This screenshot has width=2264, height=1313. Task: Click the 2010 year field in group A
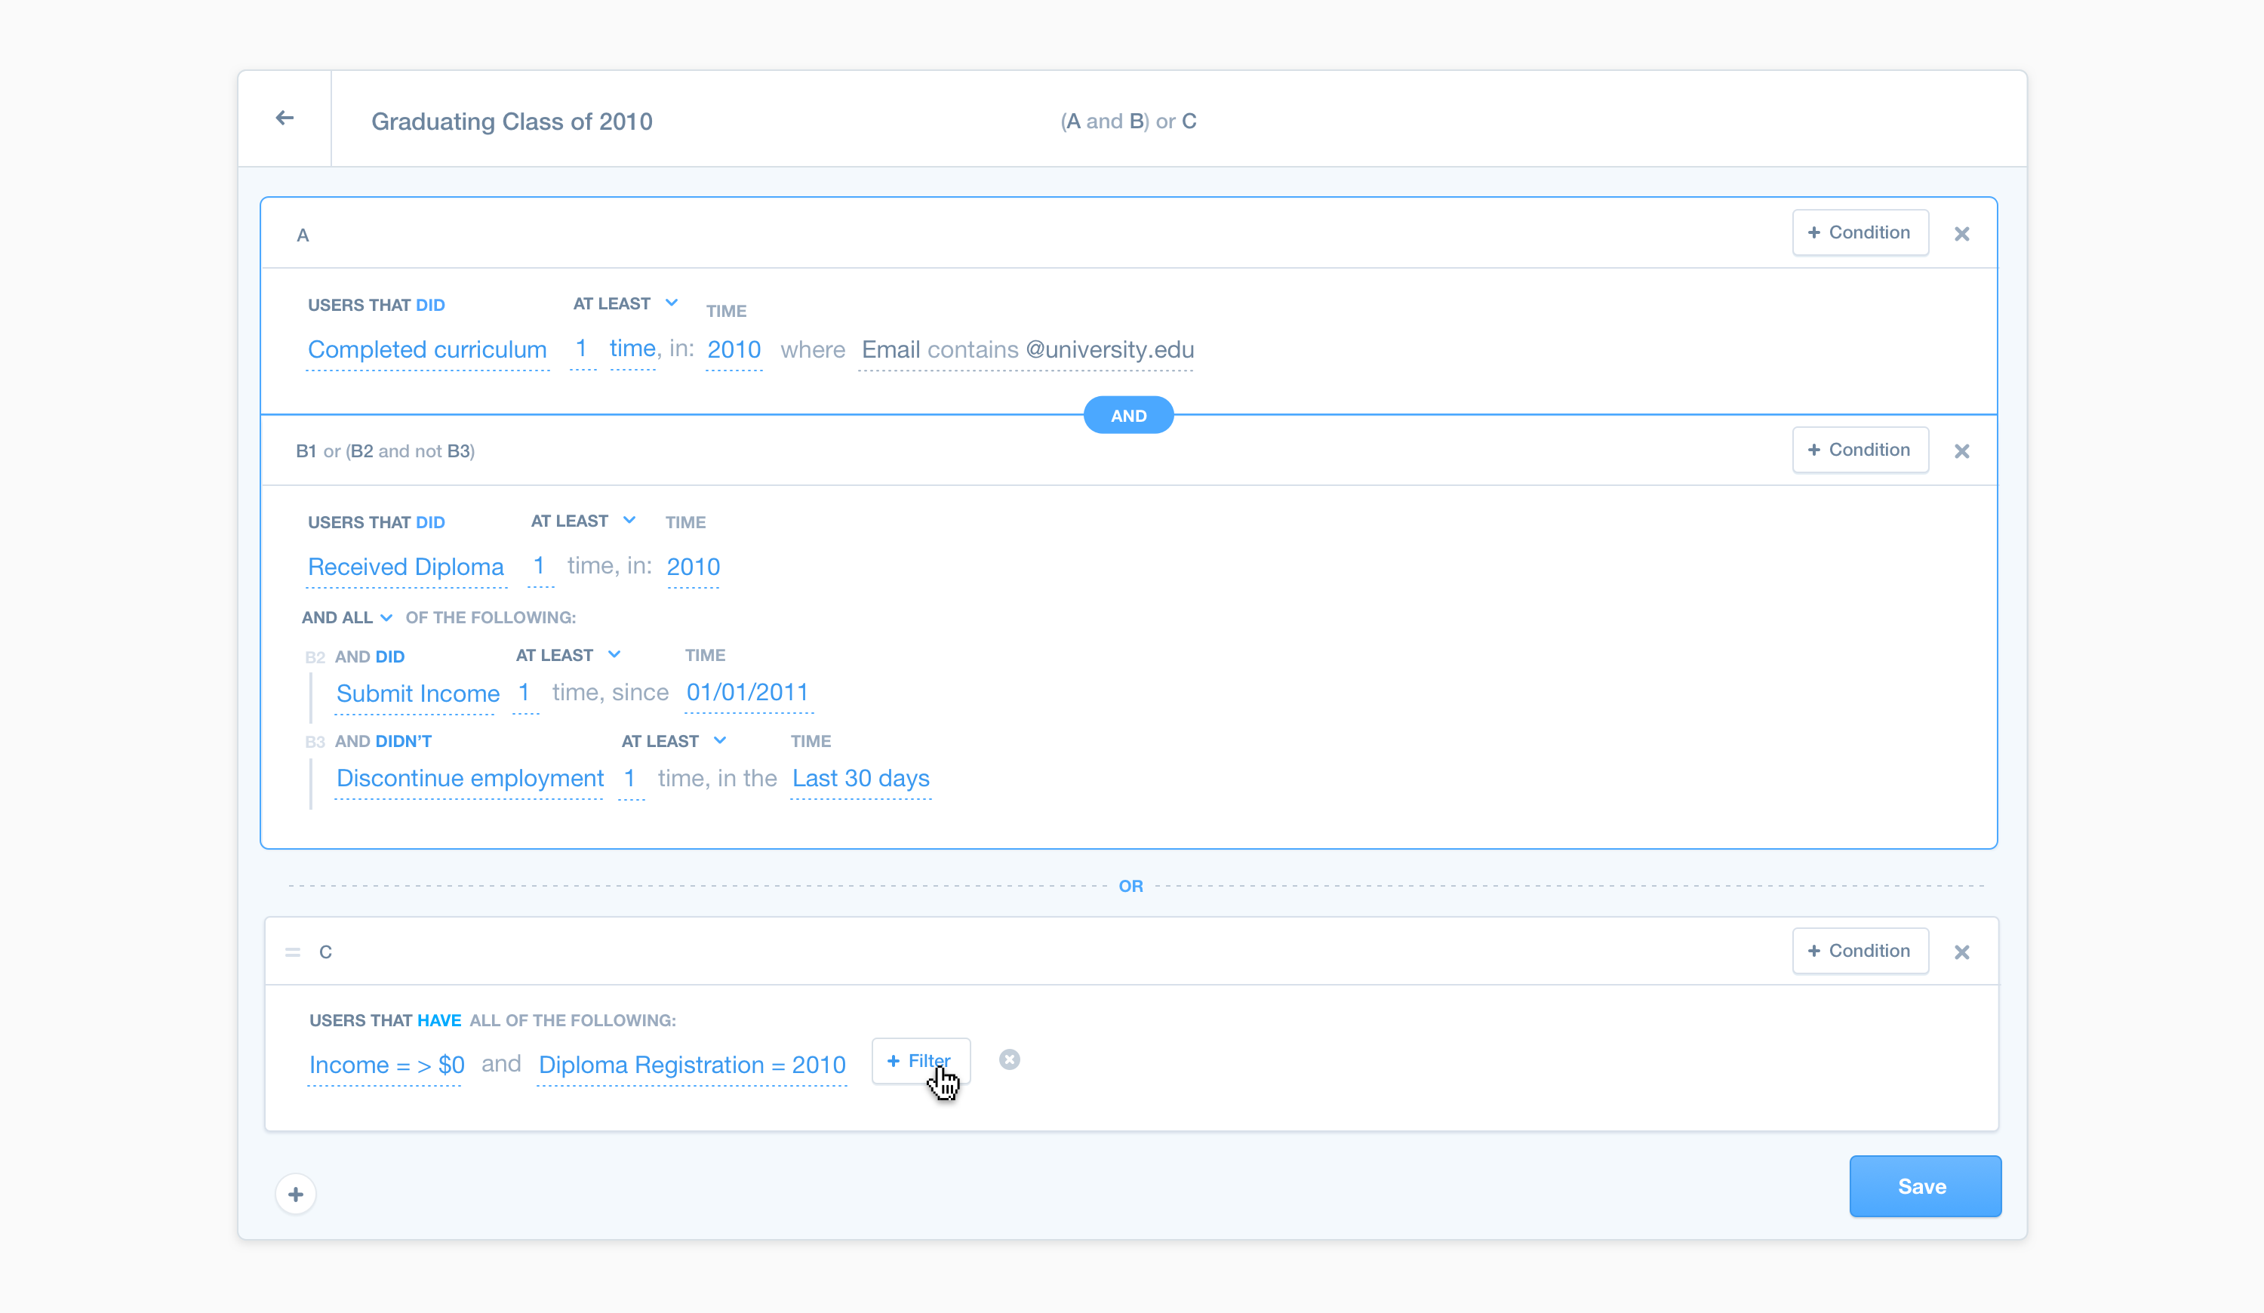pos(733,349)
